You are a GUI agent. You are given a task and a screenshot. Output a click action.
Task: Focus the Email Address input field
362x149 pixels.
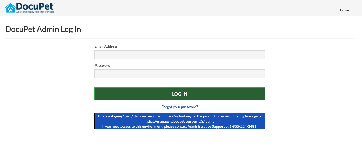click(180, 55)
